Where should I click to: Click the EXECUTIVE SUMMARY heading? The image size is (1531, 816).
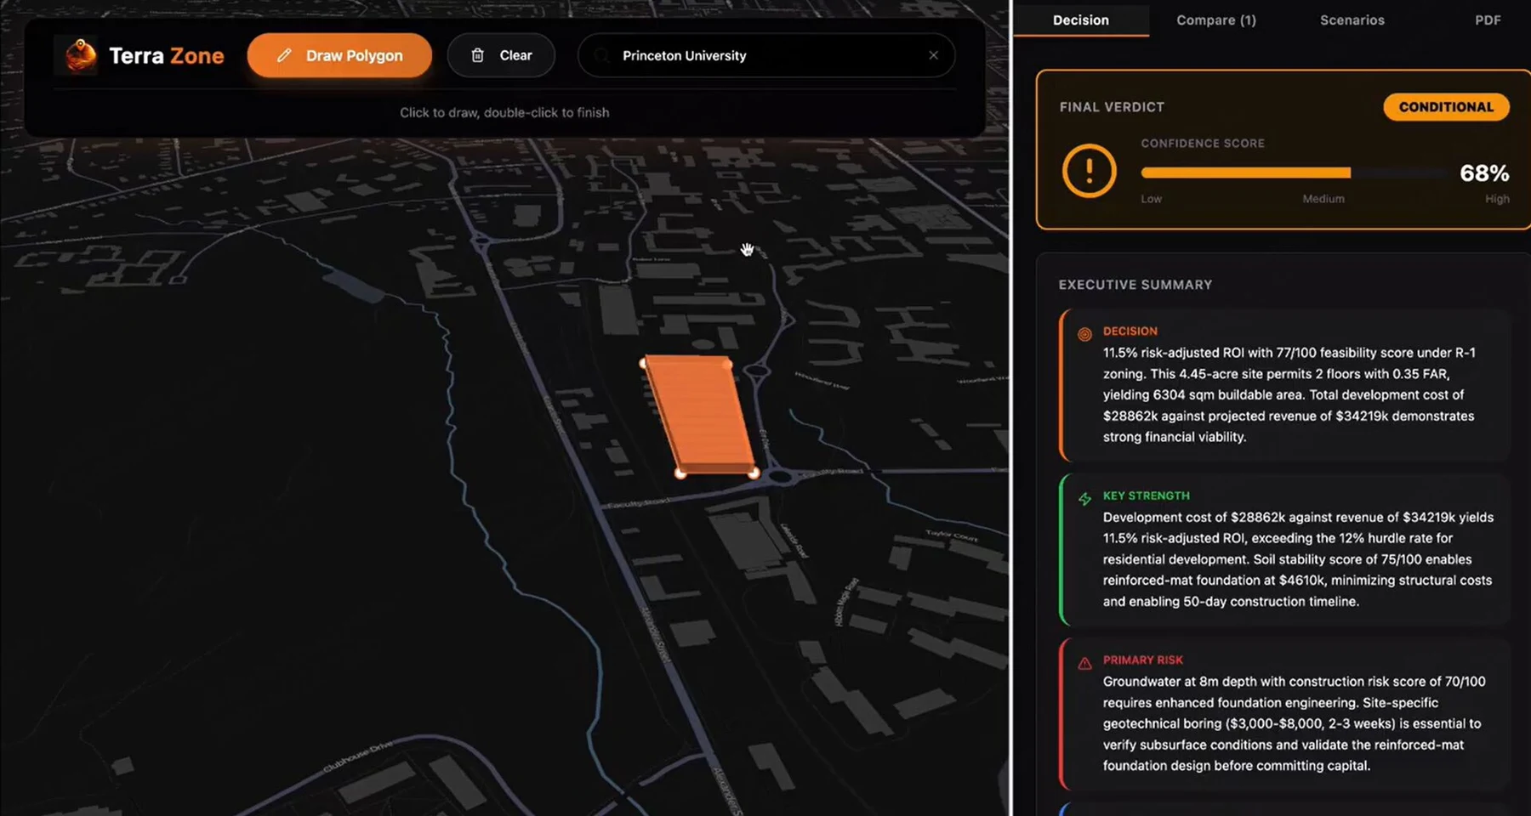[x=1135, y=285]
